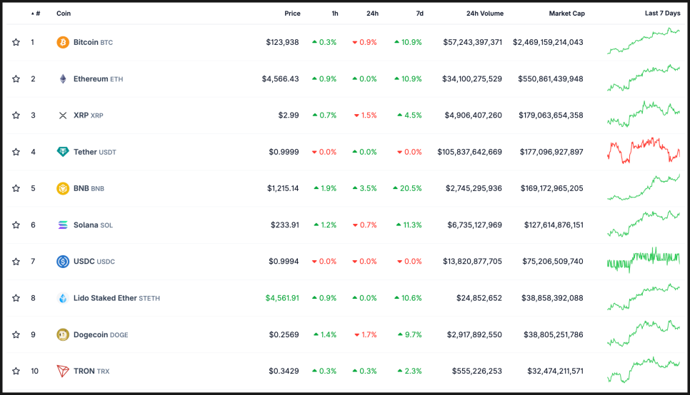Toggle the favorite star for Tether

coord(16,152)
